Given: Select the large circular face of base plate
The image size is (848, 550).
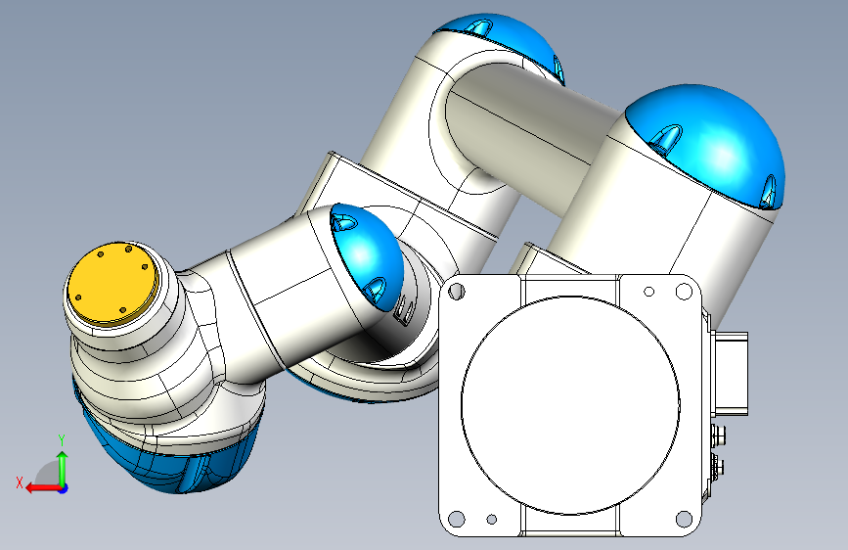Looking at the screenshot, I should tap(570, 405).
